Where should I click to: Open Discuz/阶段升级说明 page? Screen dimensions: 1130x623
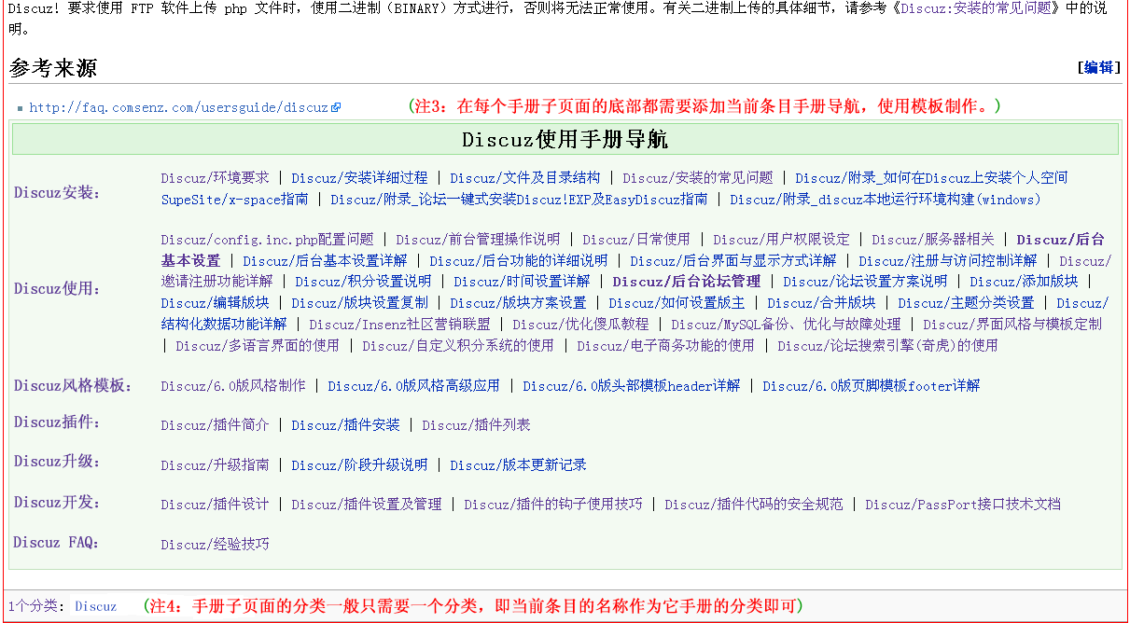coord(359,464)
